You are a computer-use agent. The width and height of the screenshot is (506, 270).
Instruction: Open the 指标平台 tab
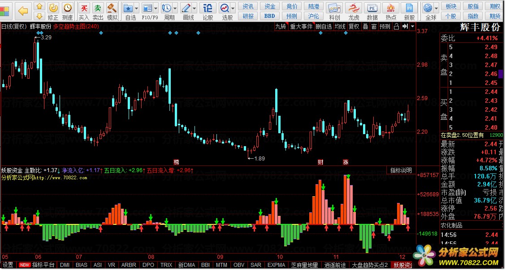(43, 265)
